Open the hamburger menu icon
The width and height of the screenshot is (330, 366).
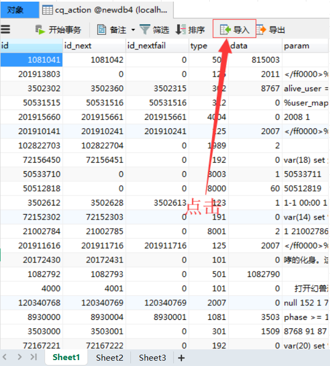tap(5, 30)
